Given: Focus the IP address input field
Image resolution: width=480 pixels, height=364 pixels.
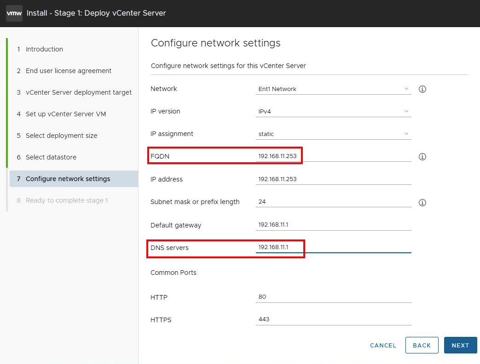Looking at the screenshot, I should [333, 179].
